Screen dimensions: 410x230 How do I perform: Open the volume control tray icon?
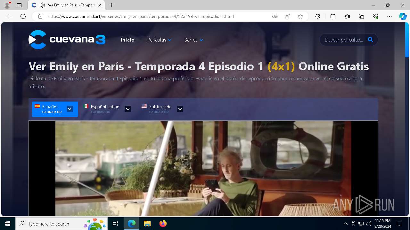point(368,224)
